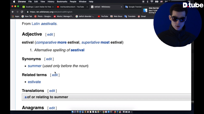Screen dimensions: 204x114
Task: Follow the Latin language link
Action: pyautogui.click(x=36, y=24)
